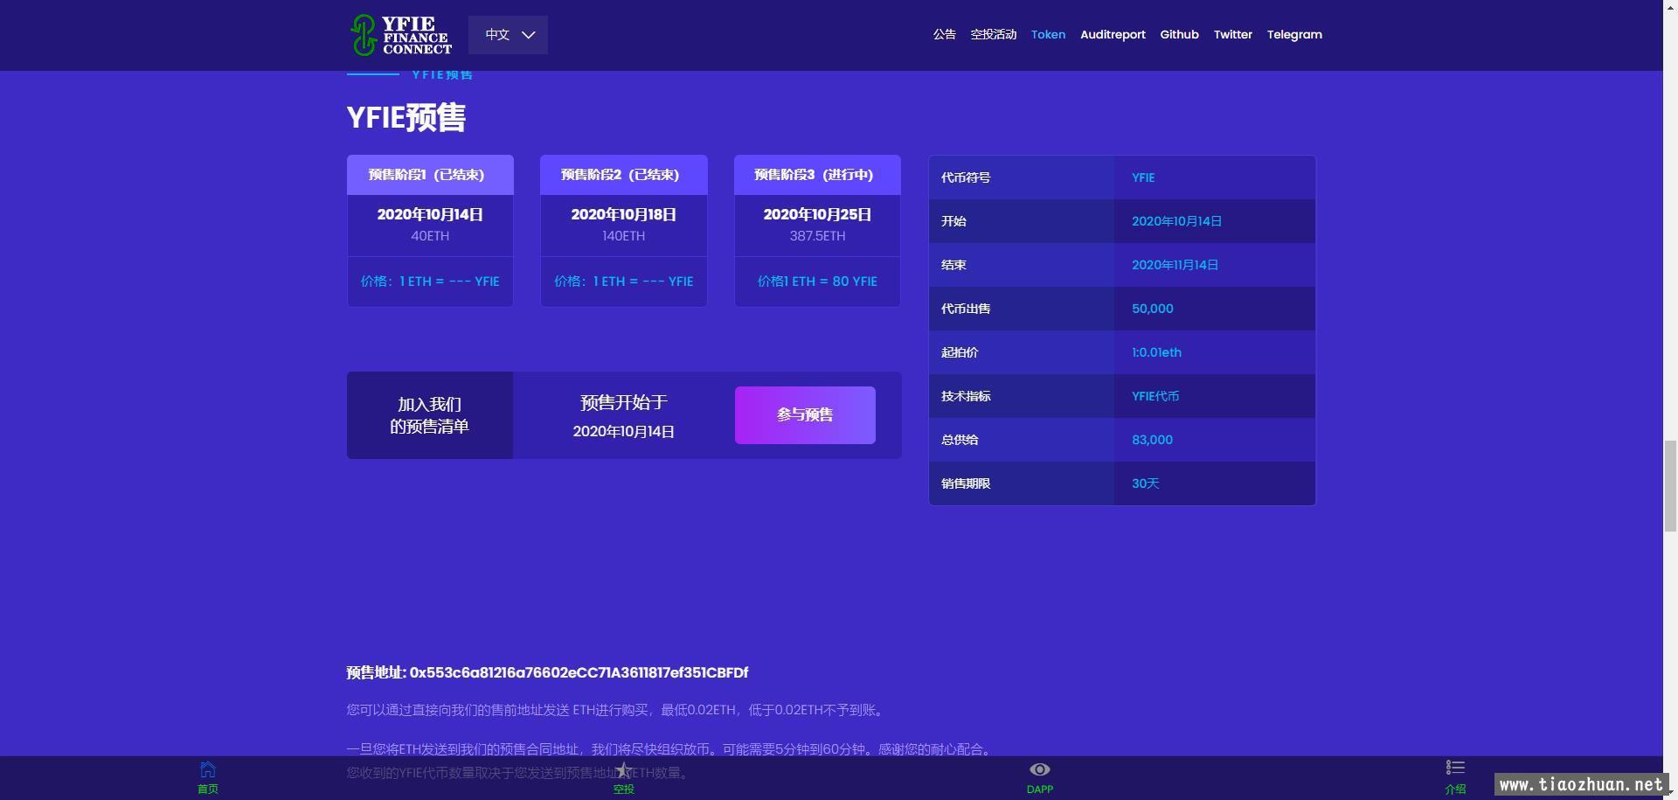The height and width of the screenshot is (800, 1678).
Task: Click the YFIE Finance Connect logo
Action: click(x=400, y=35)
